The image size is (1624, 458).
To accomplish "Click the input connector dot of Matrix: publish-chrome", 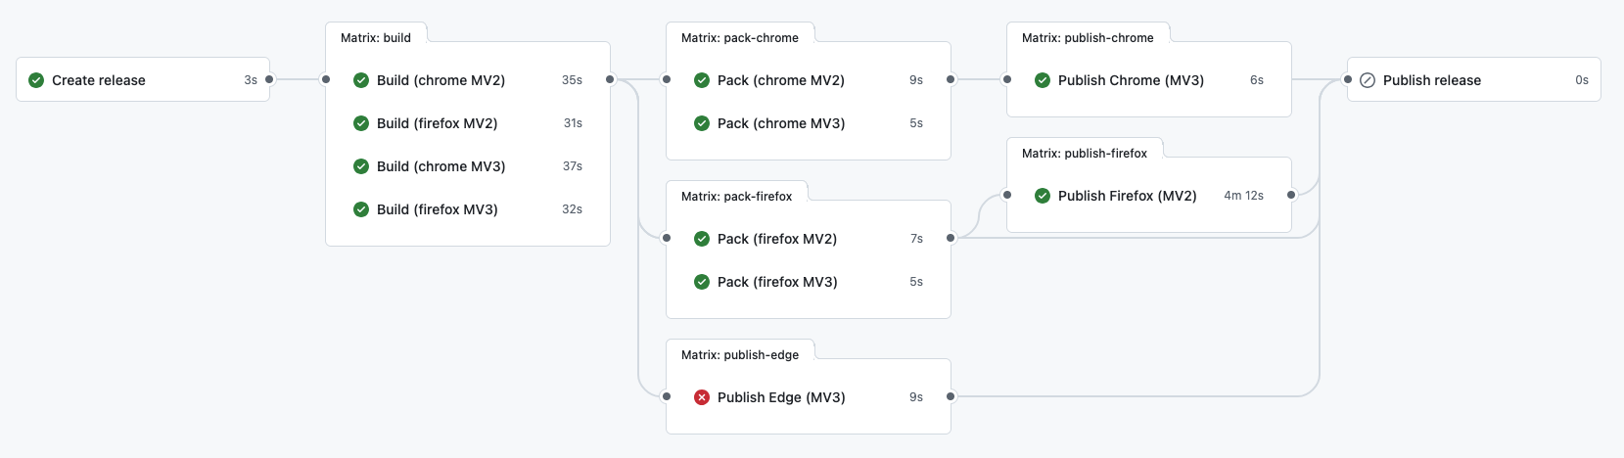I will pyautogui.click(x=1007, y=79).
